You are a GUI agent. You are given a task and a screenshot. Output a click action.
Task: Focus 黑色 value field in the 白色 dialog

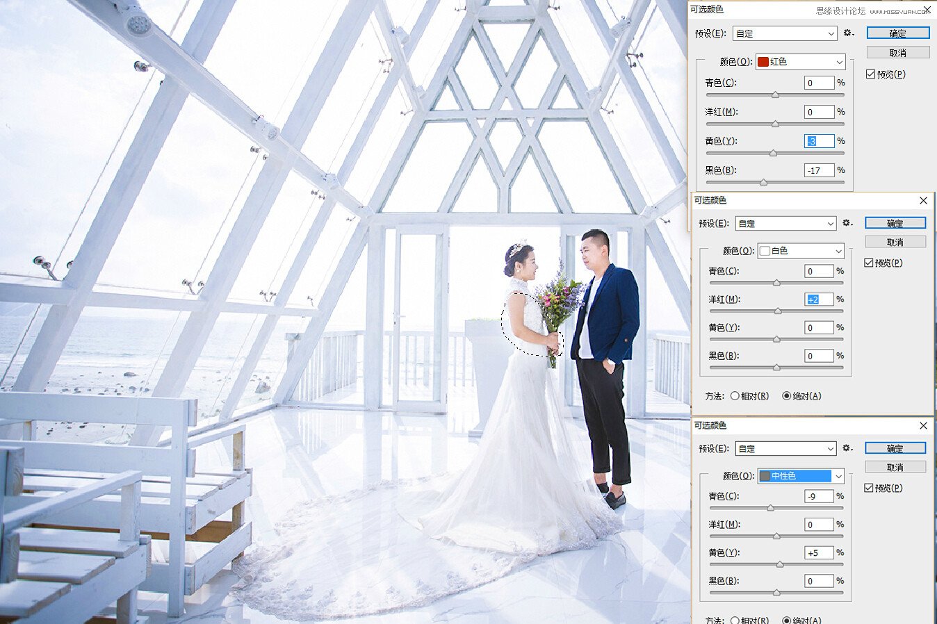(819, 356)
